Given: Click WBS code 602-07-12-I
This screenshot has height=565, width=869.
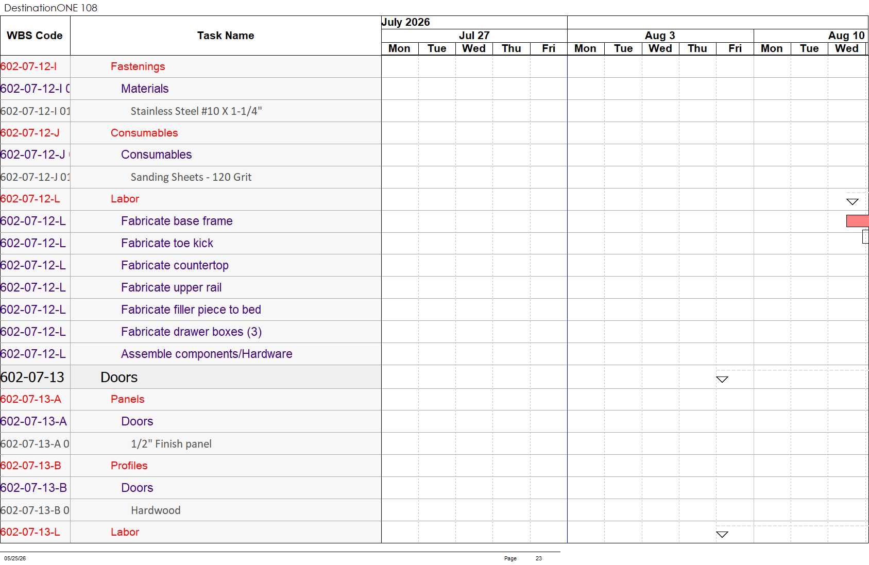Looking at the screenshot, I should pos(29,66).
